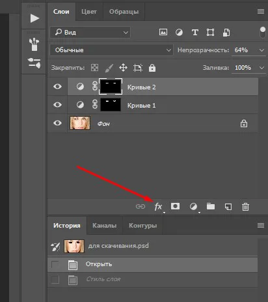Toggle history brush source on snapshot

(55, 247)
